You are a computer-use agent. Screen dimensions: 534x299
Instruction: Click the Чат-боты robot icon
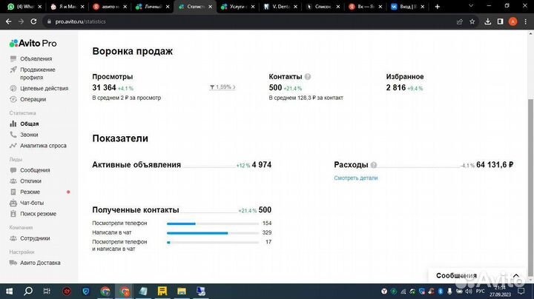(13, 203)
